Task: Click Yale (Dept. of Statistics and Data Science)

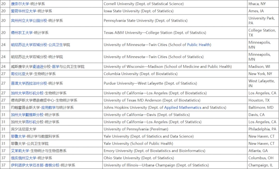Action: [175, 136]
